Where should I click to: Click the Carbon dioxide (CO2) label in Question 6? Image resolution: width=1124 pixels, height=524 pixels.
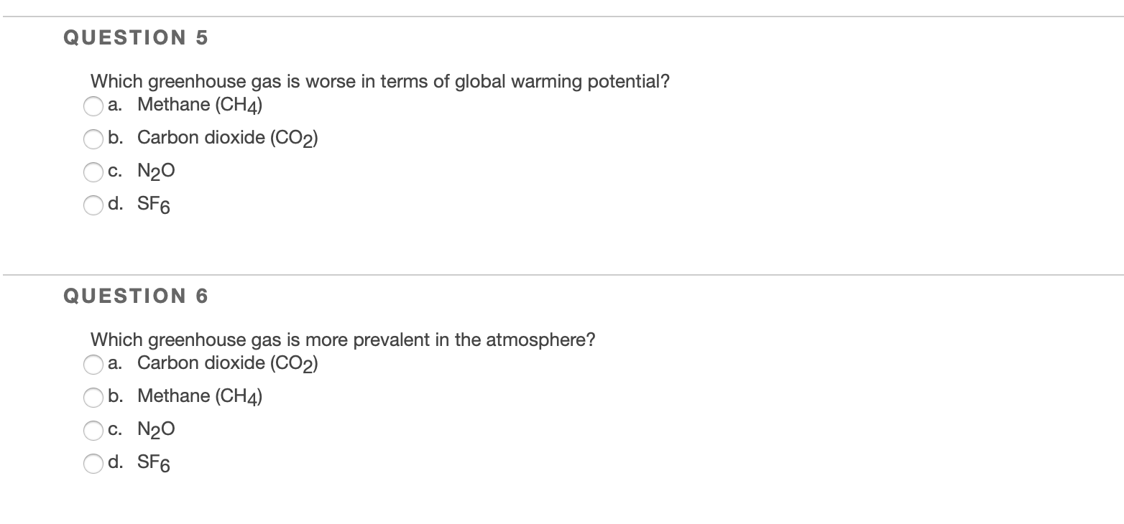point(228,362)
